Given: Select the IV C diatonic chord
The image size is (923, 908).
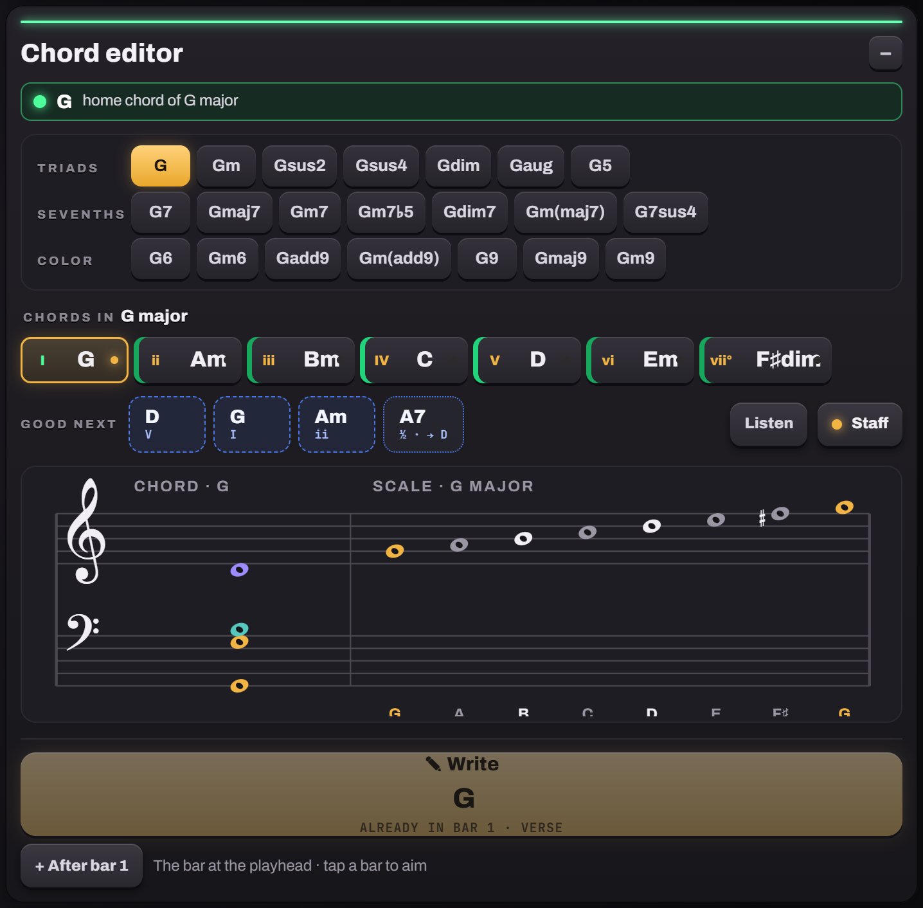Looking at the screenshot, I should [414, 360].
